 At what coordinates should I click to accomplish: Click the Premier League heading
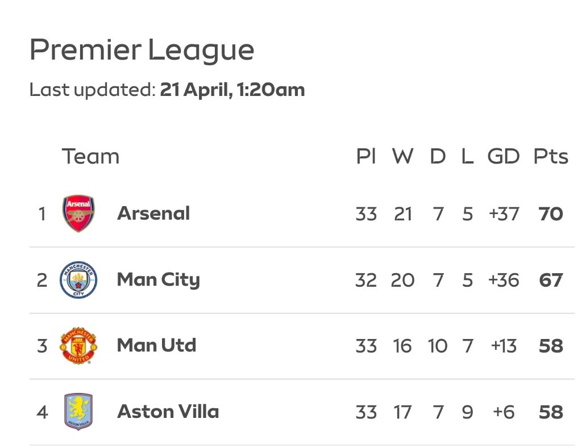pyautogui.click(x=142, y=50)
